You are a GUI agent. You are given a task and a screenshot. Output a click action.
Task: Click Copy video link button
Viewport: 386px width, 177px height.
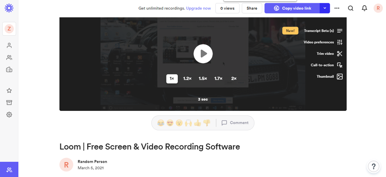pos(292,8)
